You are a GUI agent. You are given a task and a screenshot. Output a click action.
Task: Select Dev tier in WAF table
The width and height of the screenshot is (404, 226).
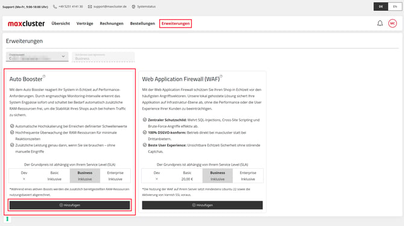(x=157, y=176)
